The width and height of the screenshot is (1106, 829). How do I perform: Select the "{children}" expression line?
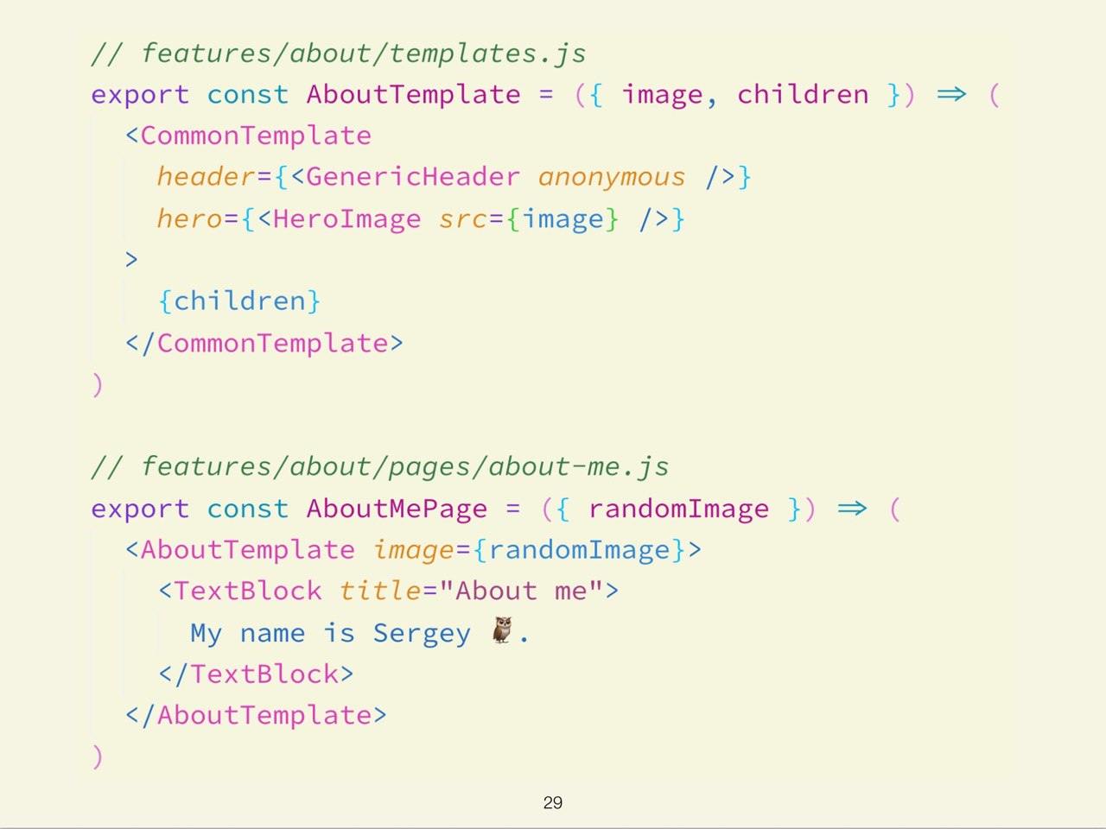pos(239,301)
